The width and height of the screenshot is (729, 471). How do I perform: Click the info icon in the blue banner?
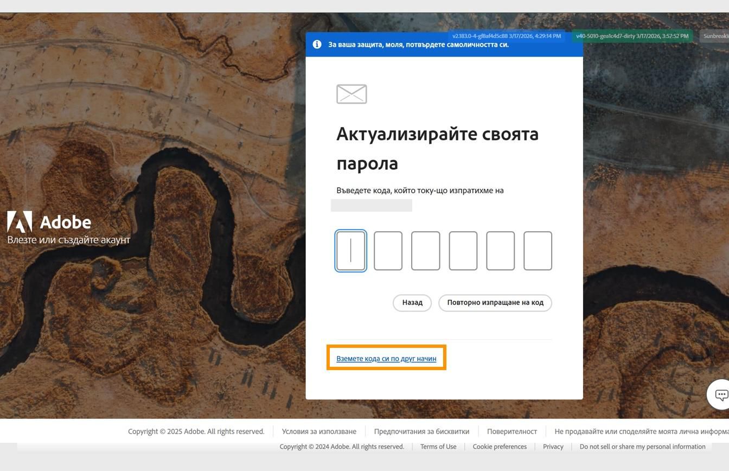point(317,44)
